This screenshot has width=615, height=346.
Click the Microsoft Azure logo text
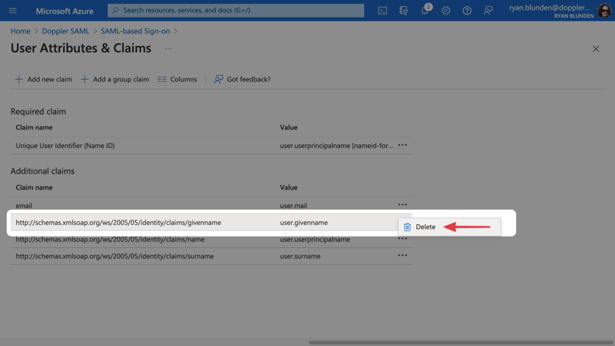pos(65,11)
